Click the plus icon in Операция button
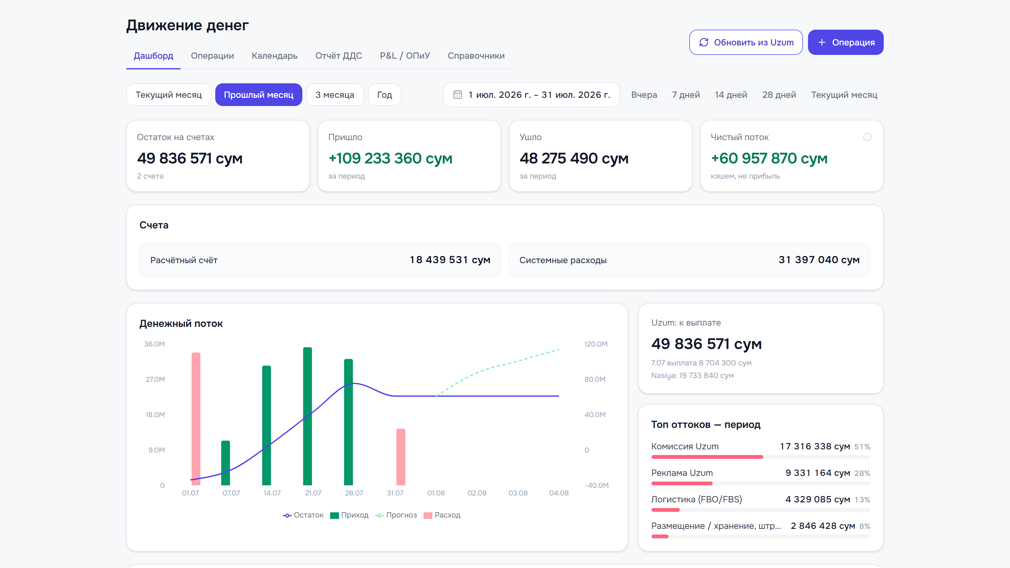1010x568 pixels. [822, 42]
